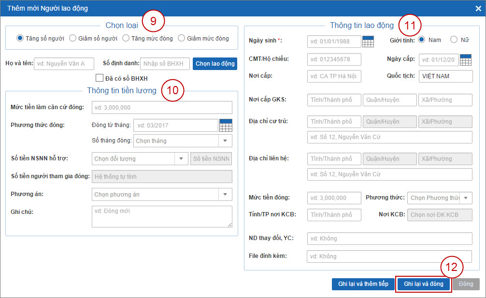Click Địa chỉ liên hệ street address field

pyautogui.click(x=389, y=174)
